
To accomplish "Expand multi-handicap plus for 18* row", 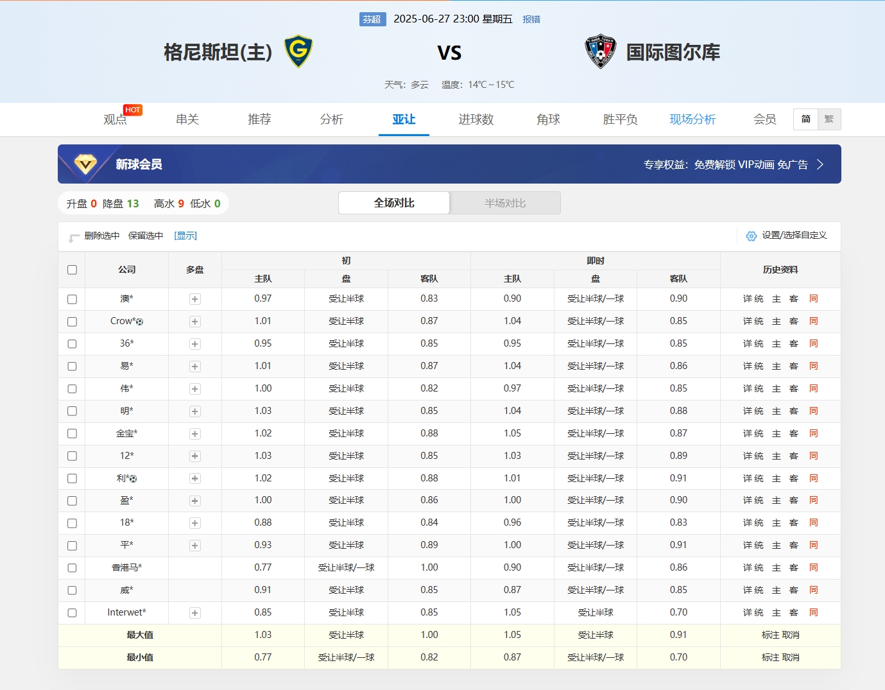I will point(195,523).
